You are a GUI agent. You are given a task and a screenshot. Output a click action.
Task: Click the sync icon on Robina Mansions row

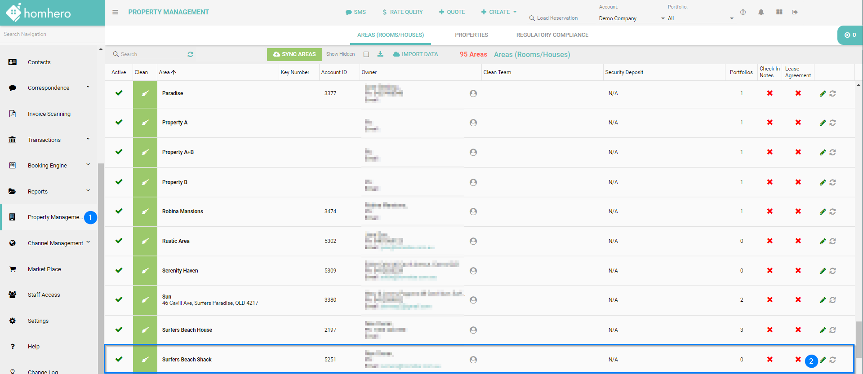[832, 211]
